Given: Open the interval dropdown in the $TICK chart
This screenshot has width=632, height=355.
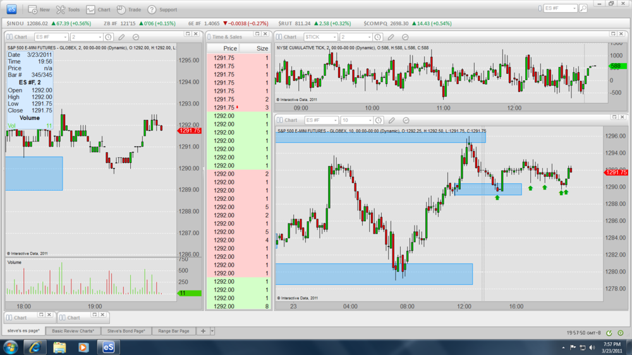Looking at the screenshot, I should tap(369, 37).
